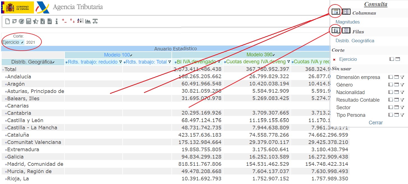The height and width of the screenshot is (184, 408).
Task: Expand the Cataluña row
Action: [x=6, y=135]
